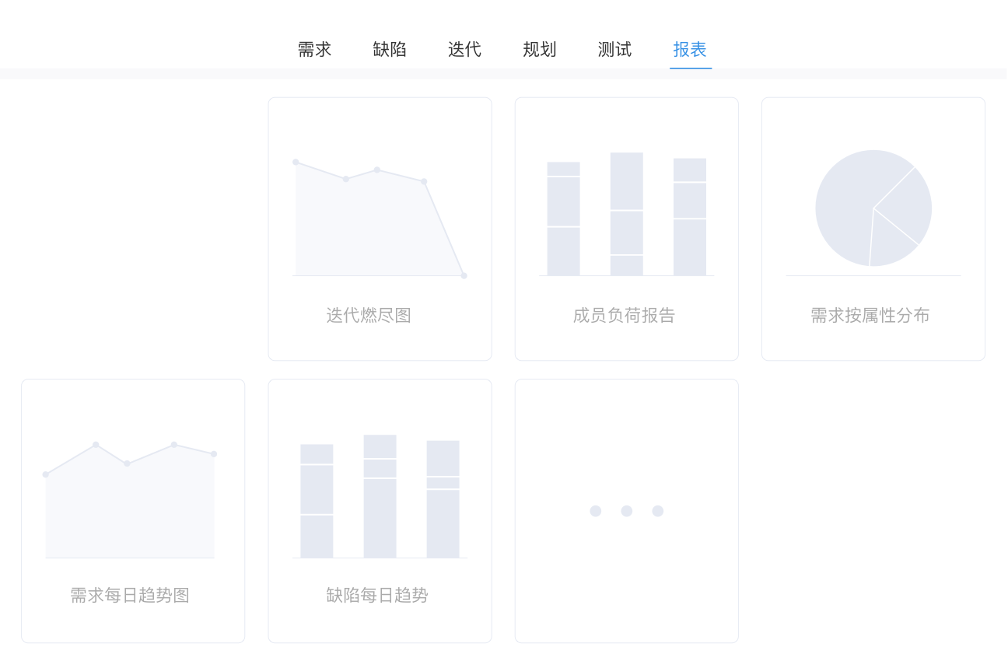Click the tallest middle bar in 成员负荷报告 chart
The height and width of the screenshot is (661, 1008).
tap(626, 214)
